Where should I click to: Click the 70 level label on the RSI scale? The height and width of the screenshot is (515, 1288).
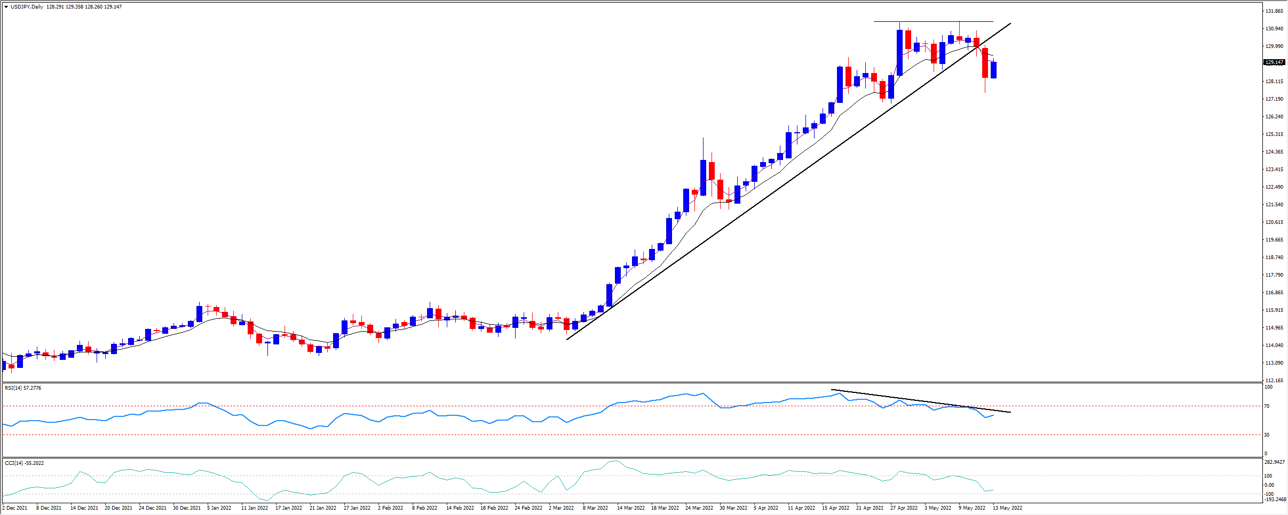click(x=1267, y=406)
